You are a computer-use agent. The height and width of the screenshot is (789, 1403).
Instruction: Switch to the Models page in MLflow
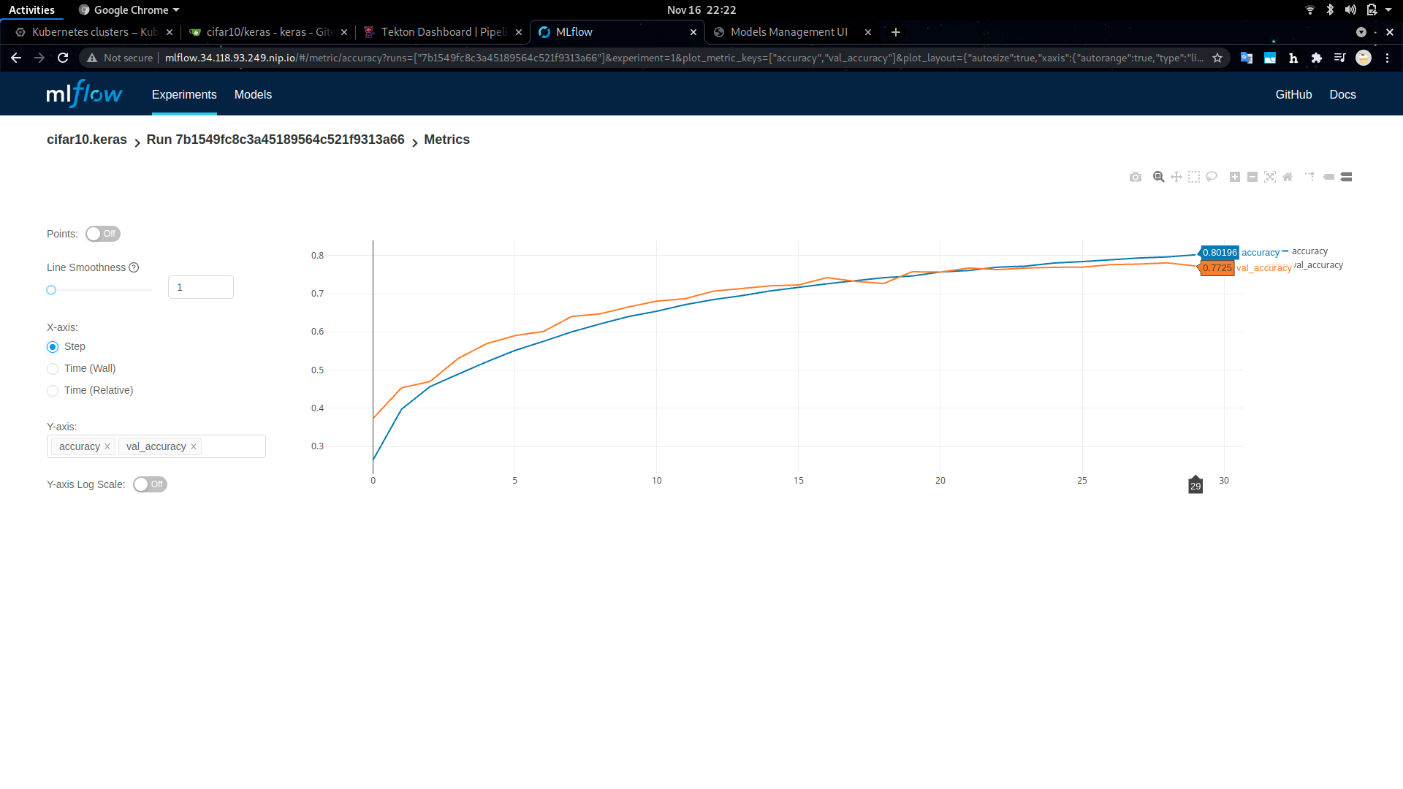point(252,94)
